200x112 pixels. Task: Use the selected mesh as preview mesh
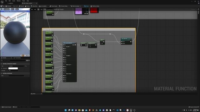[29, 55]
